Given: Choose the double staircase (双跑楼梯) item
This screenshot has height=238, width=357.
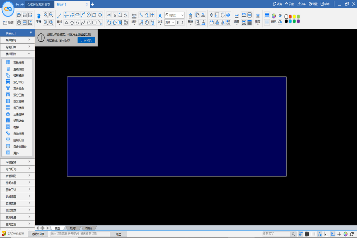Looking at the screenshot, I should point(19,62).
